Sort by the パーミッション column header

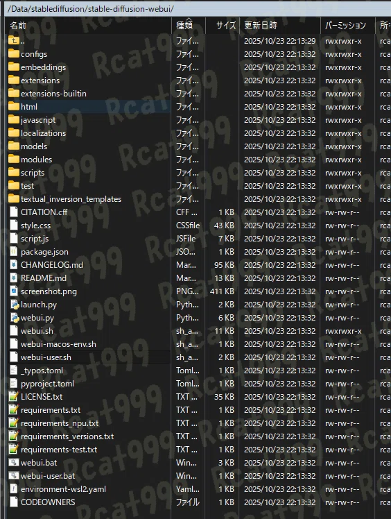347,26
